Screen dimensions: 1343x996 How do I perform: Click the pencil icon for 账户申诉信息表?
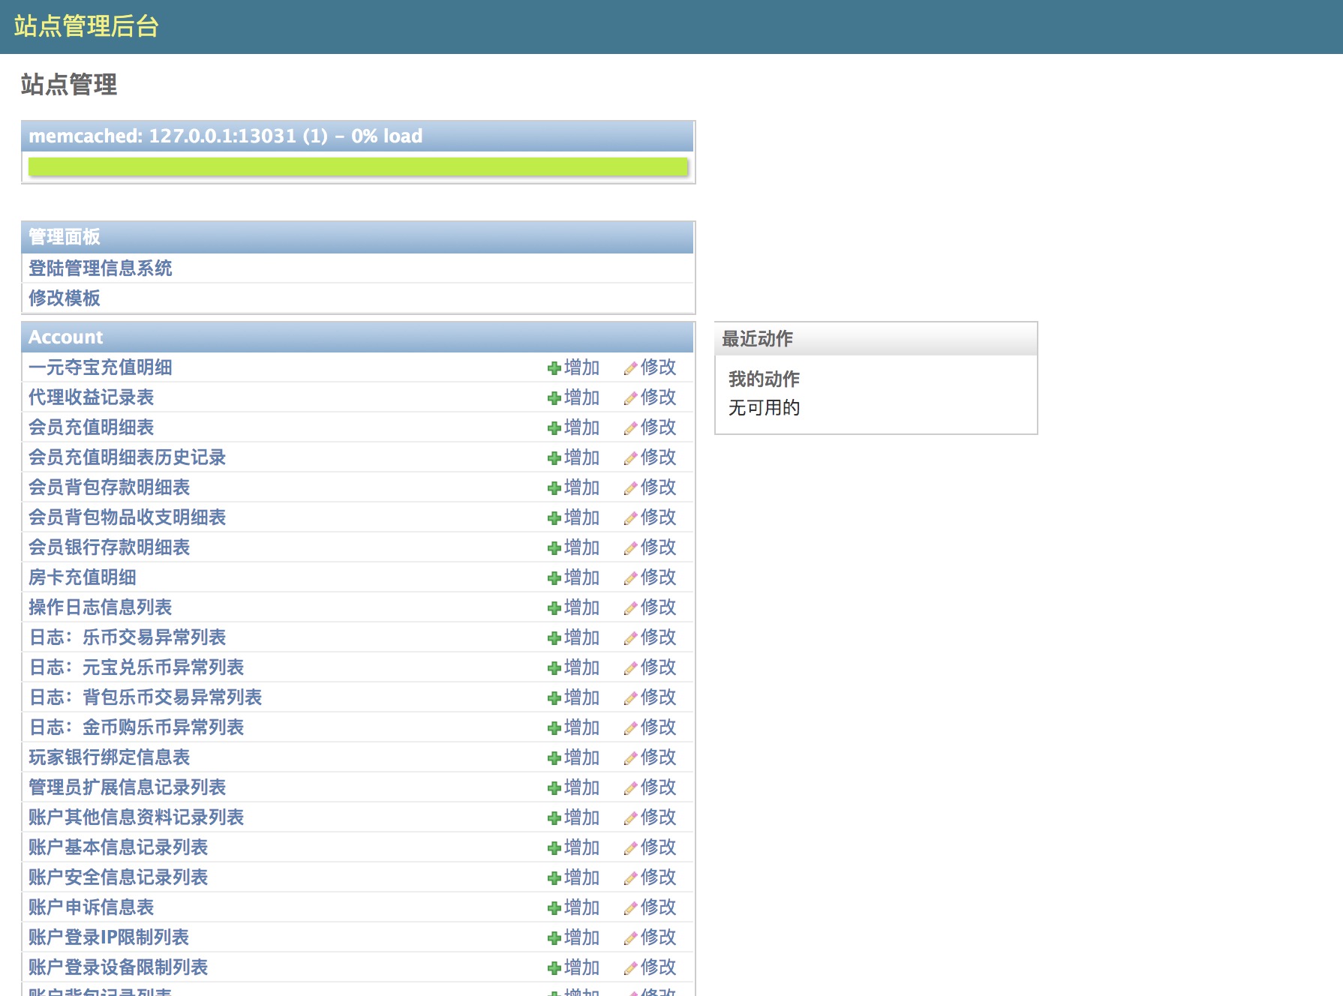click(630, 908)
